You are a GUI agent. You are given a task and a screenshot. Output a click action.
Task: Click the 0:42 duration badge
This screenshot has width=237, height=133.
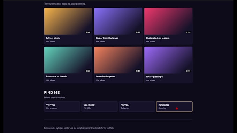pyautogui.click(x=88, y=32)
